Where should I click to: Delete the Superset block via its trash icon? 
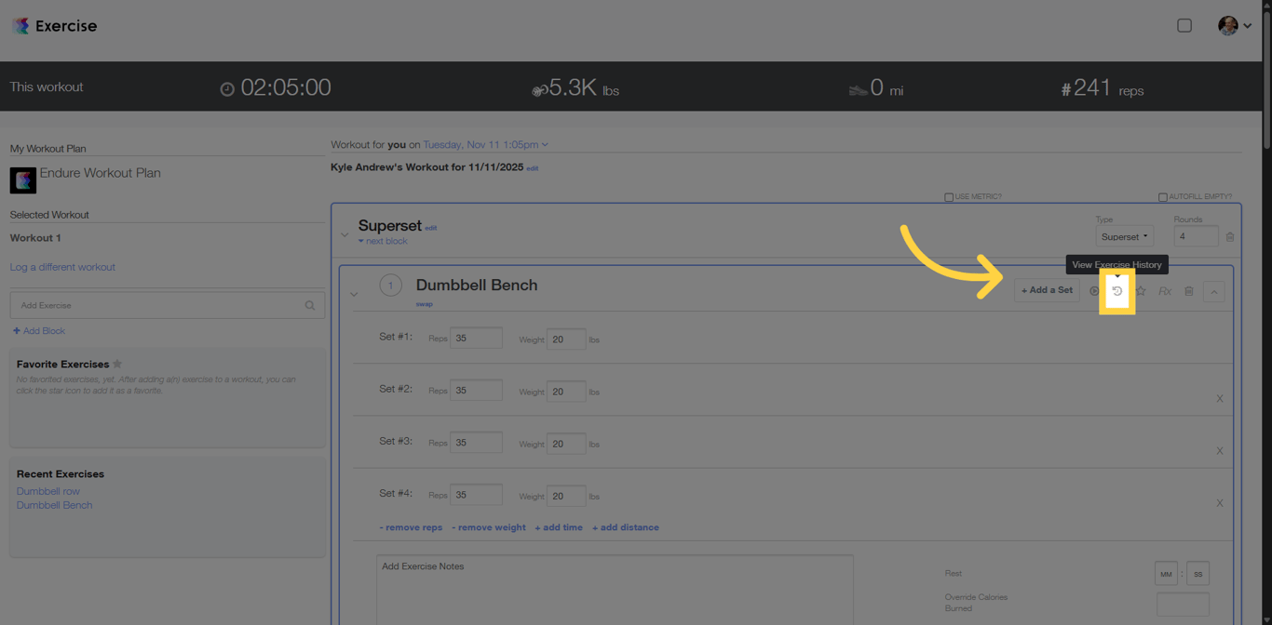point(1229,235)
